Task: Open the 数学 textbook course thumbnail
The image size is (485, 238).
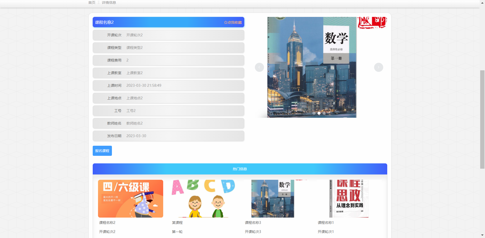Action: (x=273, y=198)
